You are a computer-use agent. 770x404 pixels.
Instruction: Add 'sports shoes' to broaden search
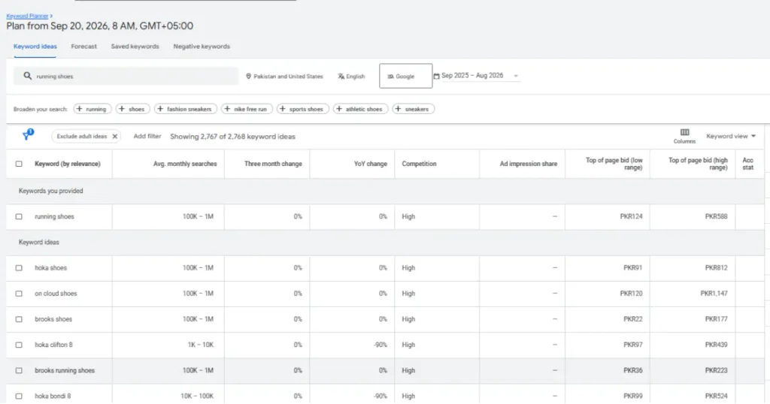pos(302,109)
